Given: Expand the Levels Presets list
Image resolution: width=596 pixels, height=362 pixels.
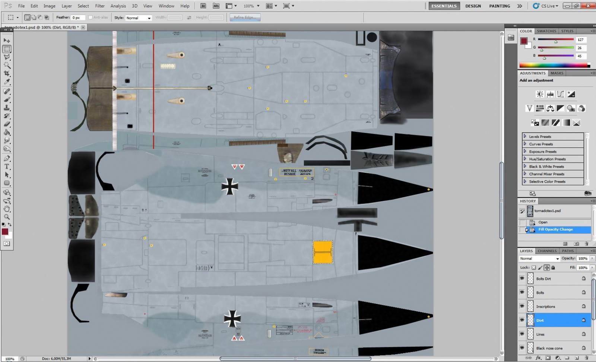Looking at the screenshot, I should (525, 136).
